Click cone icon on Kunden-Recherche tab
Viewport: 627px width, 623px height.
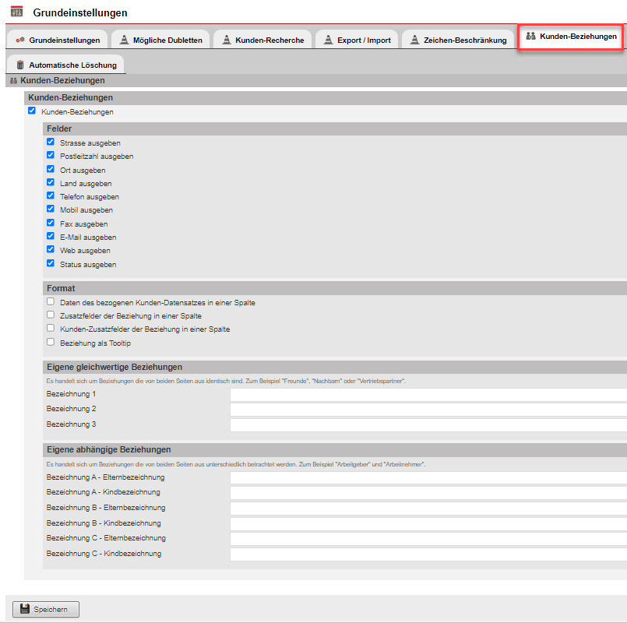pos(226,40)
